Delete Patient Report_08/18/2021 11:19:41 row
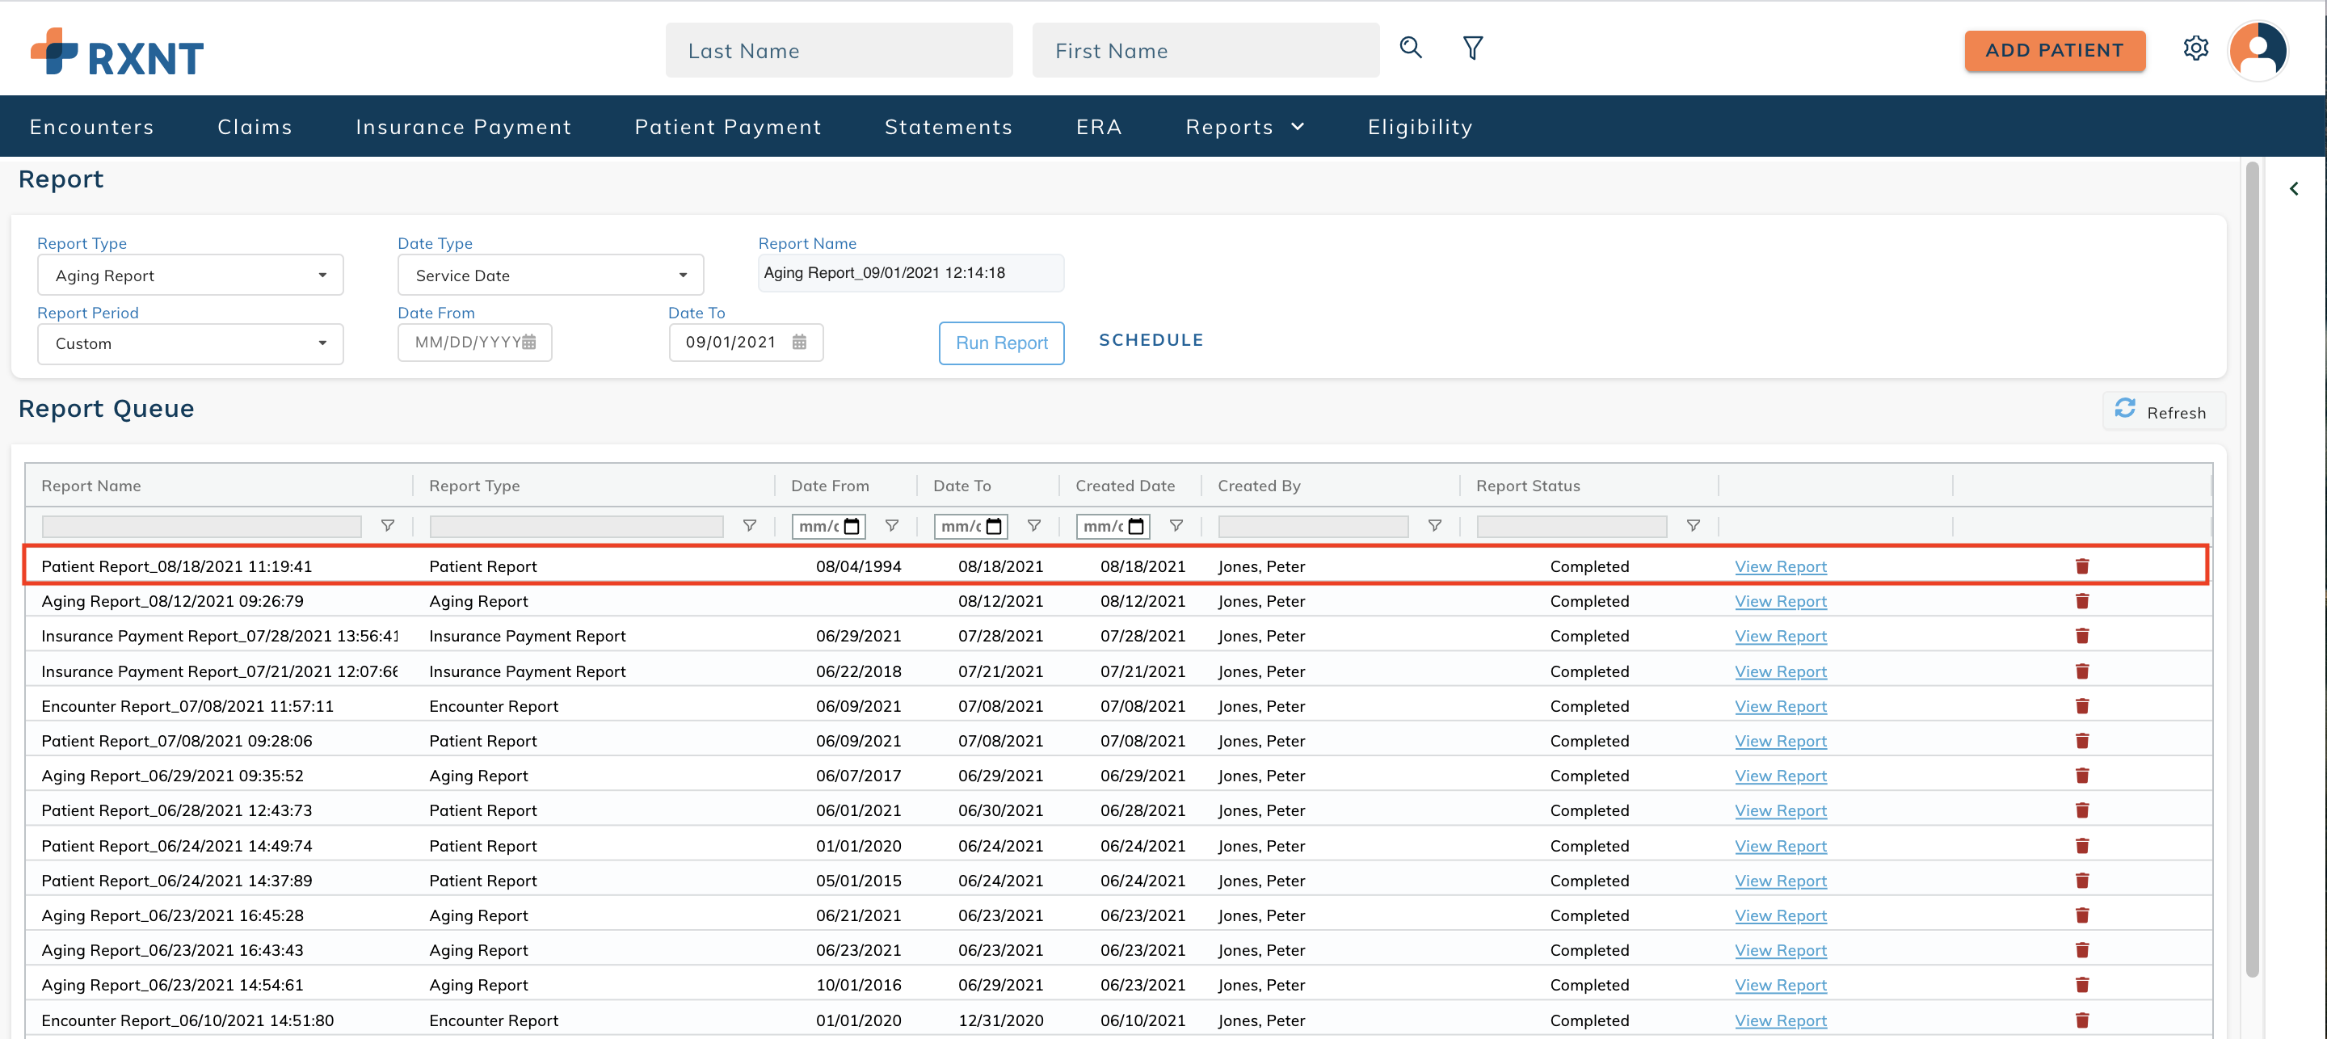Viewport: 2327px width, 1039px height. pyautogui.click(x=2082, y=566)
